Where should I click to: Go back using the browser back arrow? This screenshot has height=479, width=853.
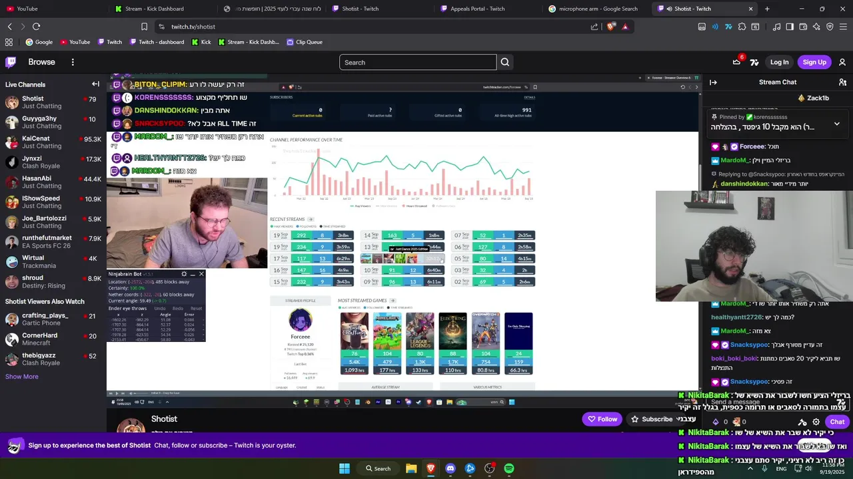pyautogui.click(x=9, y=27)
